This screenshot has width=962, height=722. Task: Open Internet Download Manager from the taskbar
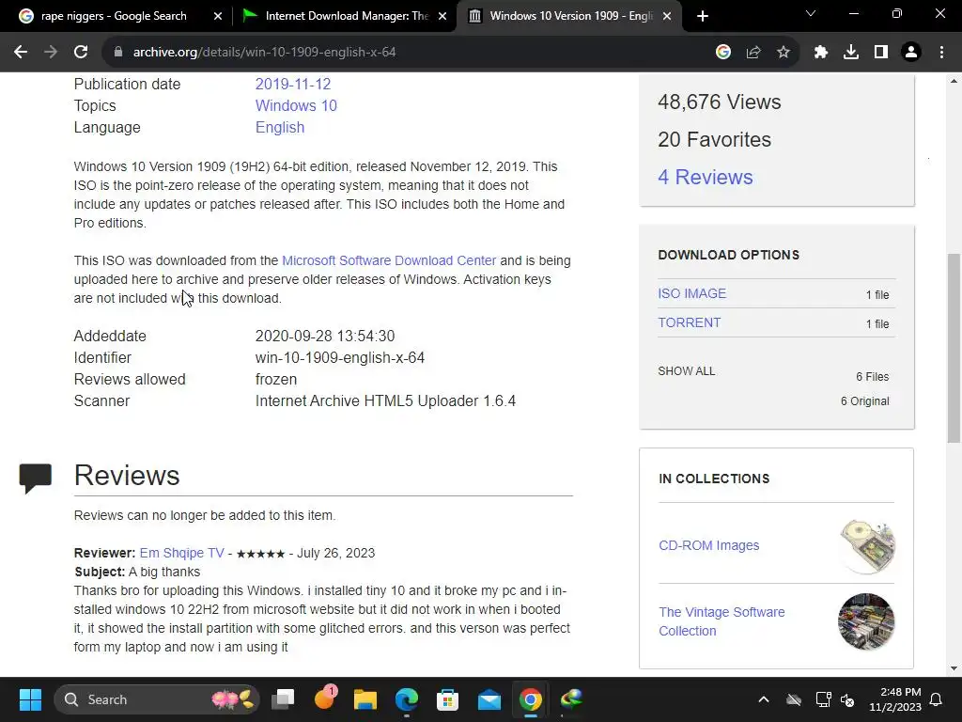571,699
